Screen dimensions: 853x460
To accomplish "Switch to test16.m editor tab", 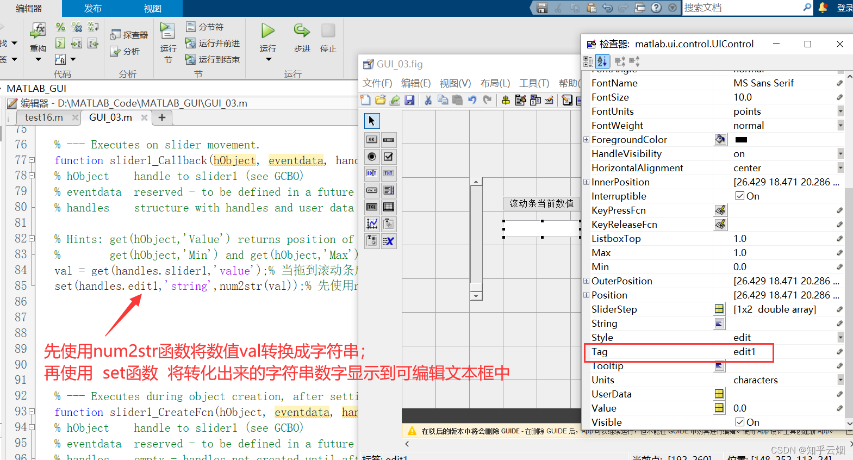I will pyautogui.click(x=44, y=117).
